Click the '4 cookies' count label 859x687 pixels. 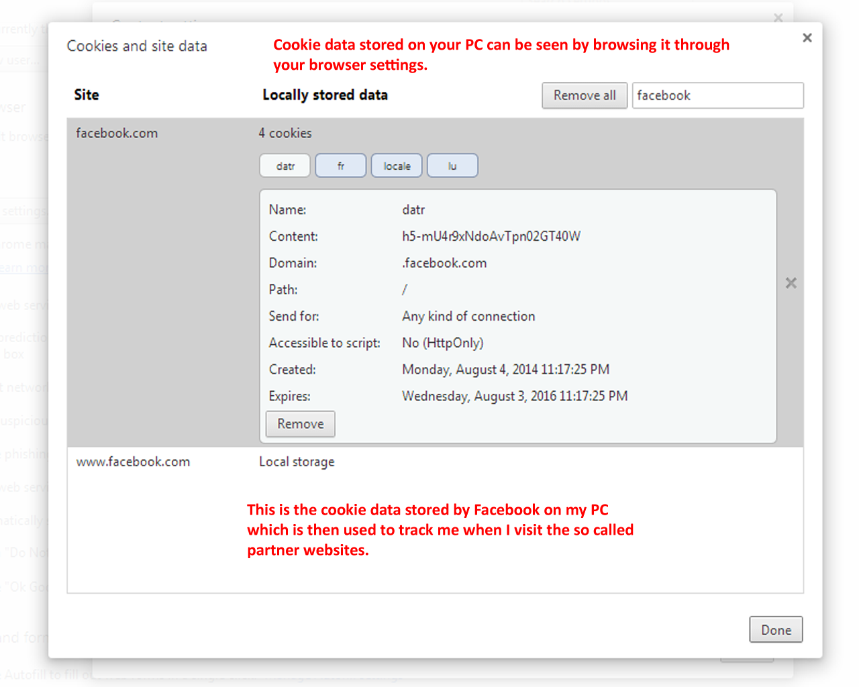click(285, 134)
